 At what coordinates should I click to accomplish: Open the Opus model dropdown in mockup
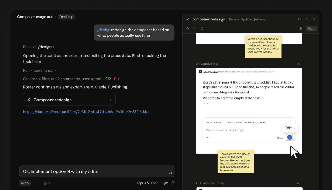coord(280,138)
